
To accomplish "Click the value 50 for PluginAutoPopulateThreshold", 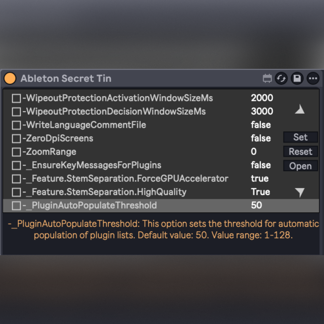I will click(256, 205).
